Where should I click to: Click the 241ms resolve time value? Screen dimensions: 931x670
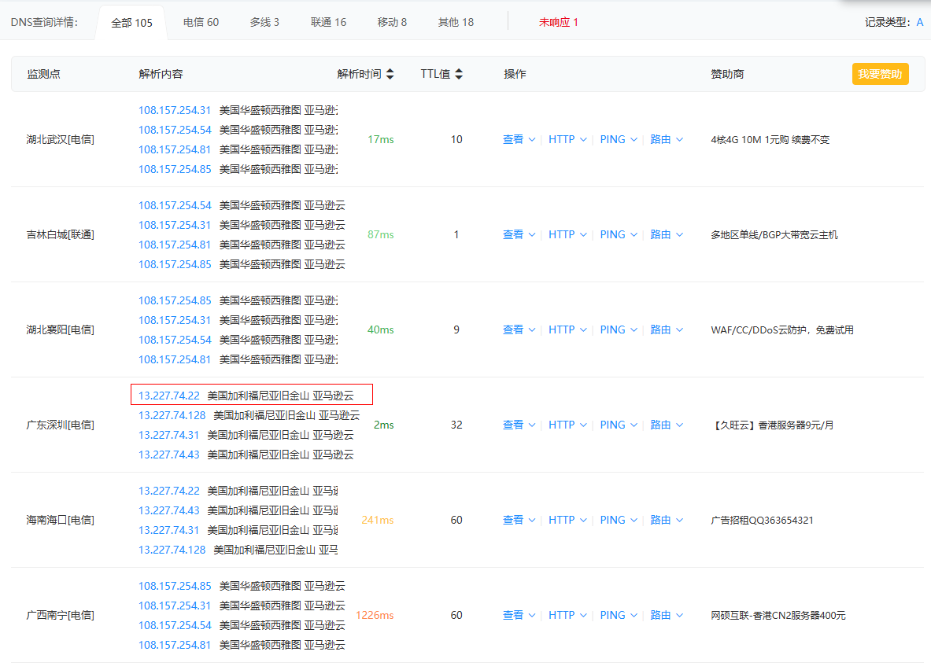pos(378,520)
